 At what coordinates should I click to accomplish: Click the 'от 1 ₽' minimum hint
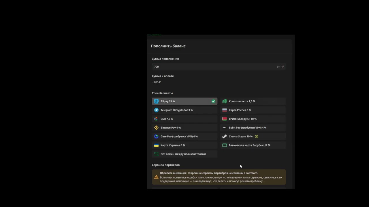pos(280,67)
